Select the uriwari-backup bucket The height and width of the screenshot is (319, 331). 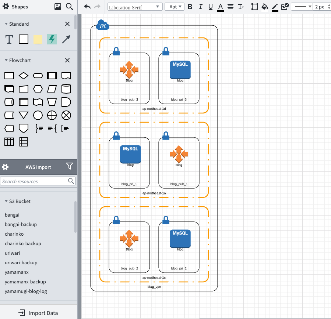point(21,262)
